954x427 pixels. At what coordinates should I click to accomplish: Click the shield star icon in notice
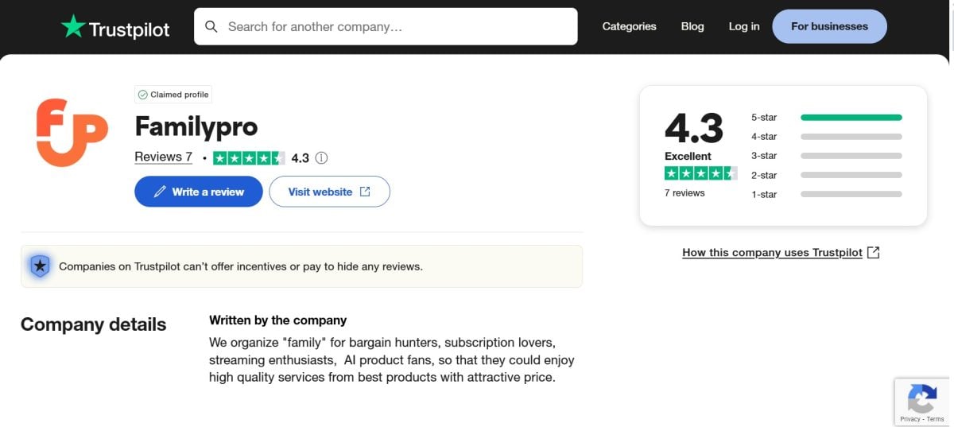[40, 266]
